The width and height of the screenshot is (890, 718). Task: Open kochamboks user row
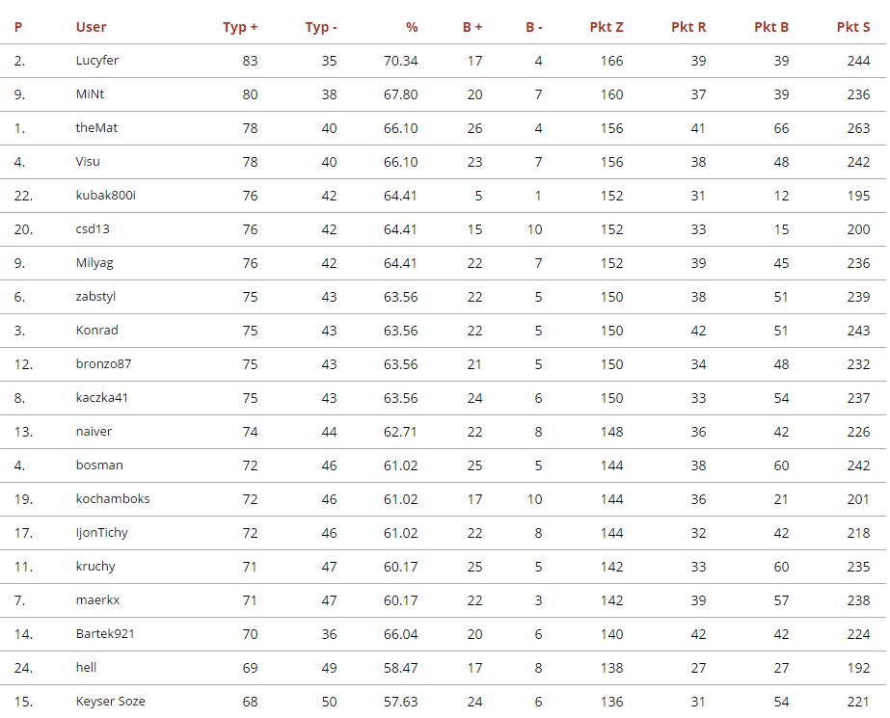pyautogui.click(x=113, y=499)
